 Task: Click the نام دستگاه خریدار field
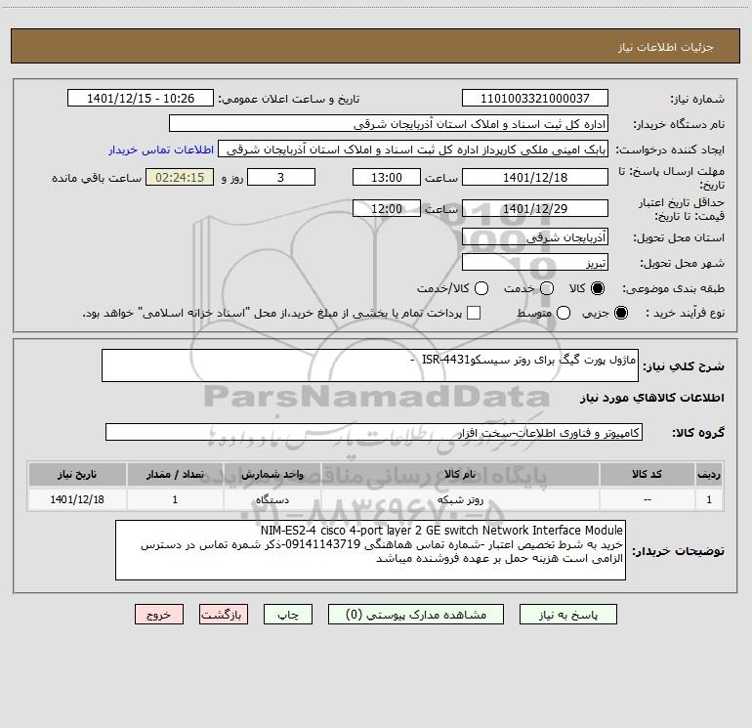(x=389, y=123)
